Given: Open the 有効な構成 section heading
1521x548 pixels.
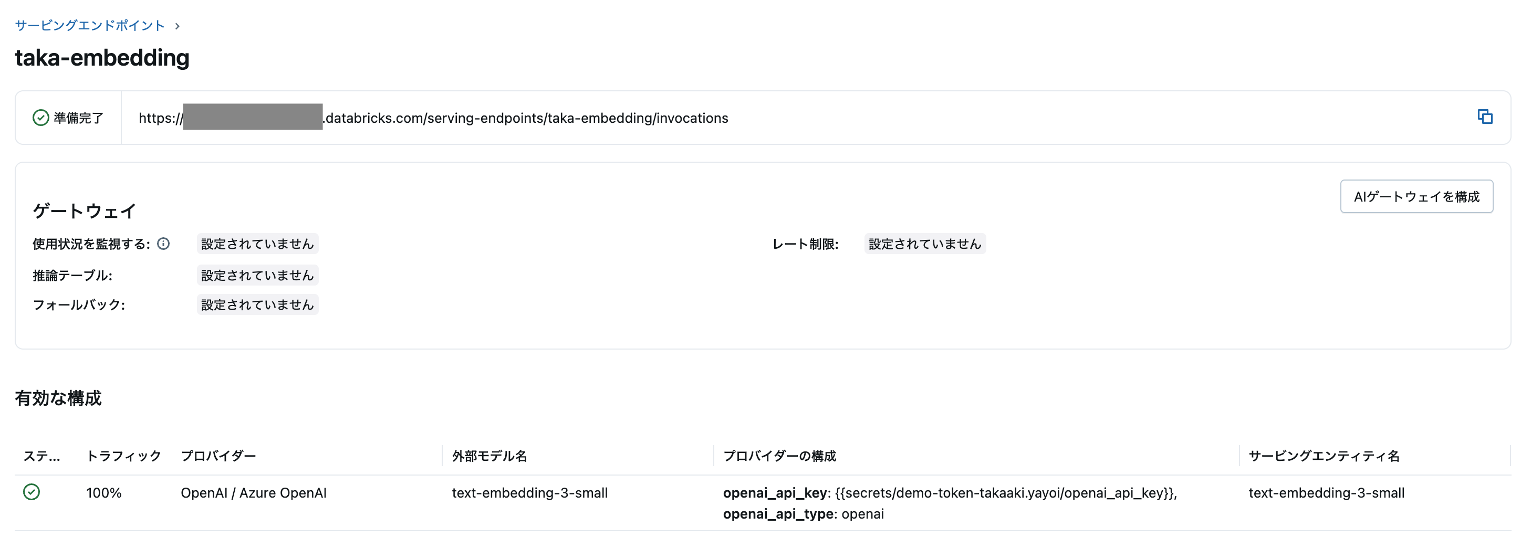Looking at the screenshot, I should (58, 399).
